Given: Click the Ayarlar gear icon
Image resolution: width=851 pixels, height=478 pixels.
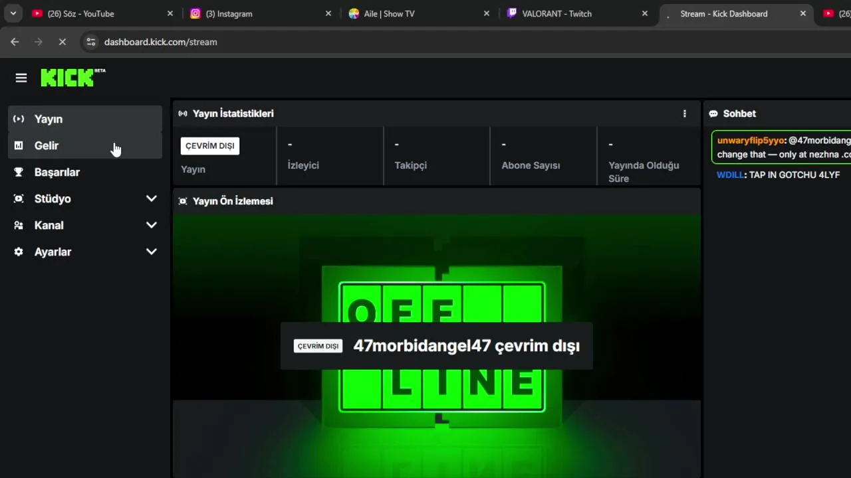Looking at the screenshot, I should [x=19, y=252].
